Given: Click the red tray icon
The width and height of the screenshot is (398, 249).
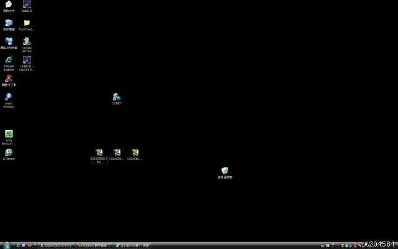Looking at the screenshot, I should point(355,245).
